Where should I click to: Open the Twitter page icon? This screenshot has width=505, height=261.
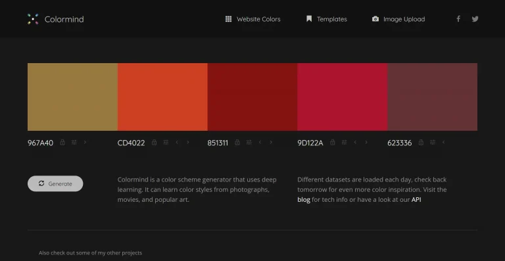[475, 19]
